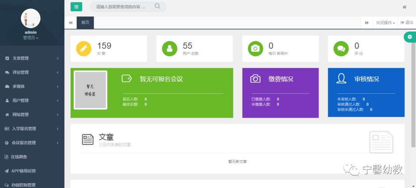Click the green user total icon
Image resolution: width=416 pixels, height=188 pixels.
(x=169, y=48)
